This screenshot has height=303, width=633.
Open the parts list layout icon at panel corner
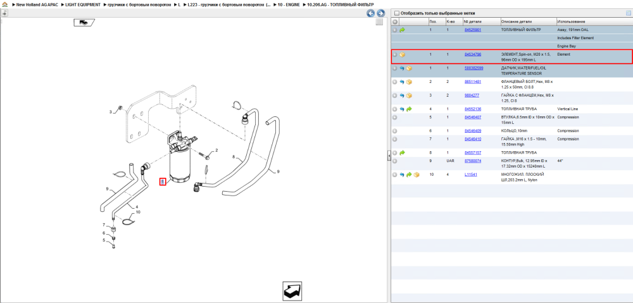[628, 13]
